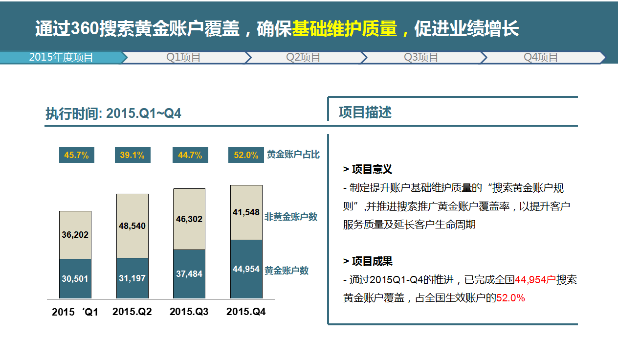Click the 52.0% label above 2015.Q4

pos(246,155)
